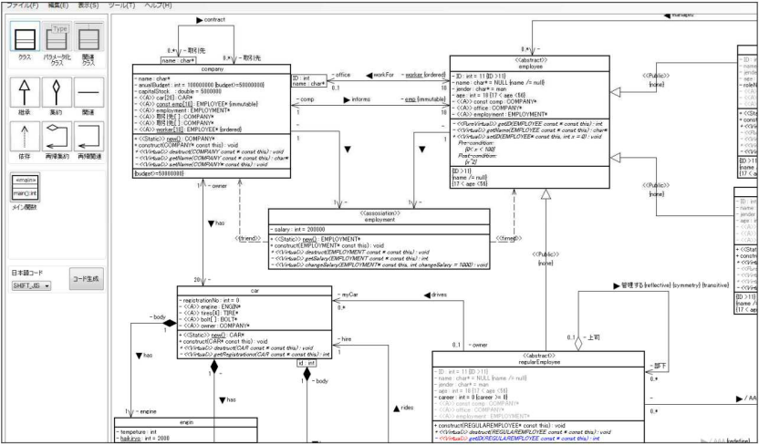Open the 表示(S) menu
759x445 pixels.
[88, 5]
